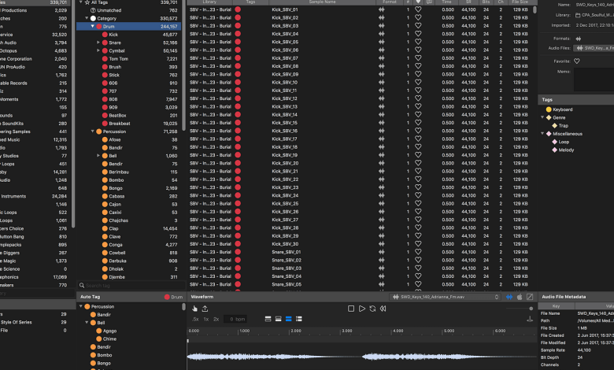
Task: Select the blue highlighted waveform layout icon
Action: click(x=289, y=319)
